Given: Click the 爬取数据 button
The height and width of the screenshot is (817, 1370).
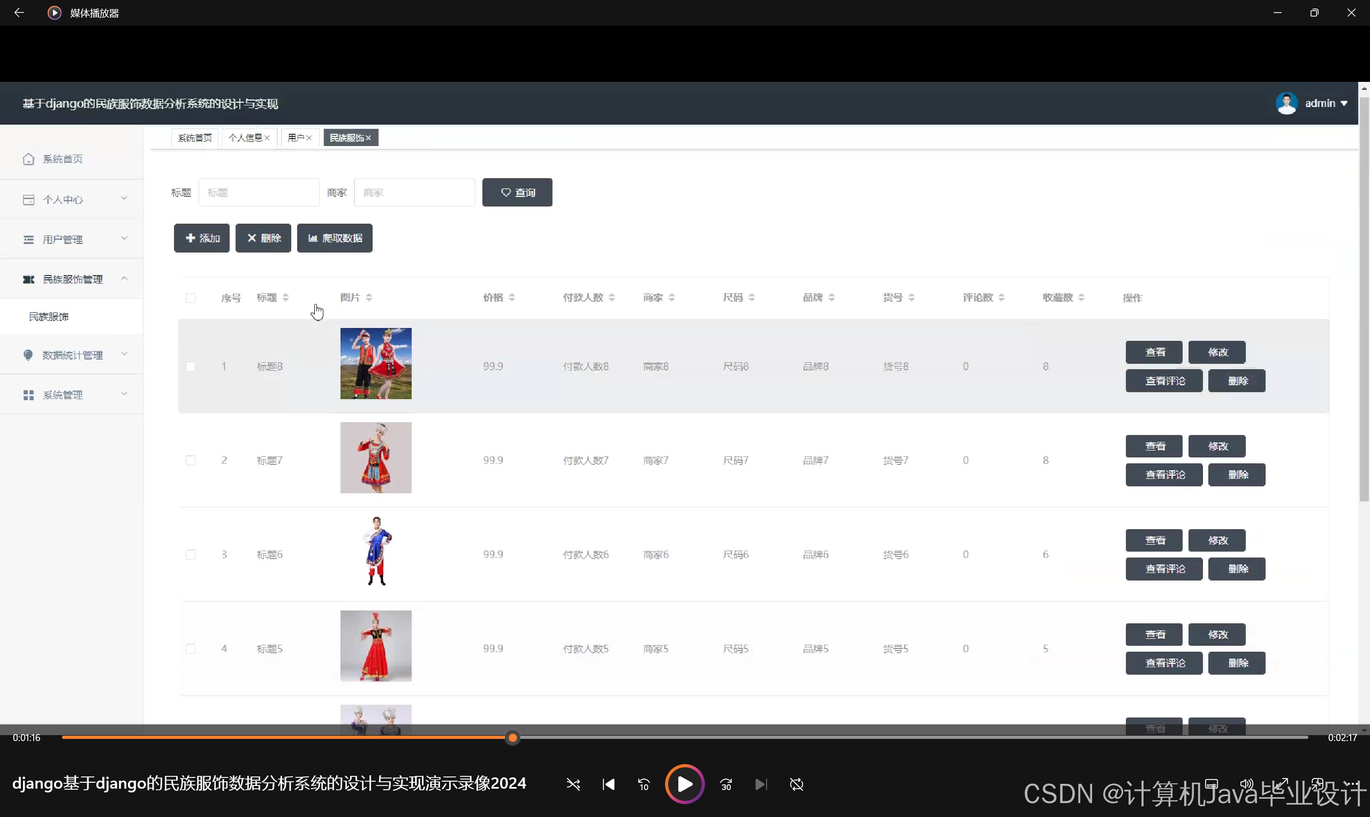Looking at the screenshot, I should pyautogui.click(x=335, y=238).
